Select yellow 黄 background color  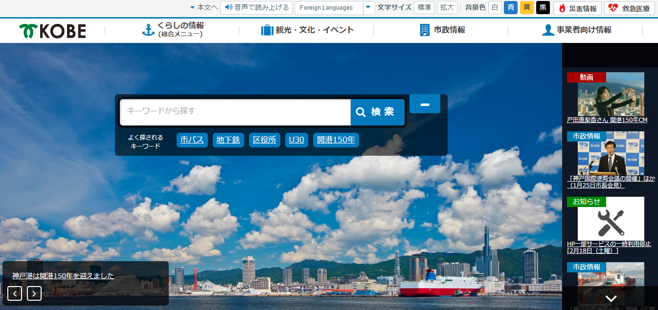pos(527,7)
